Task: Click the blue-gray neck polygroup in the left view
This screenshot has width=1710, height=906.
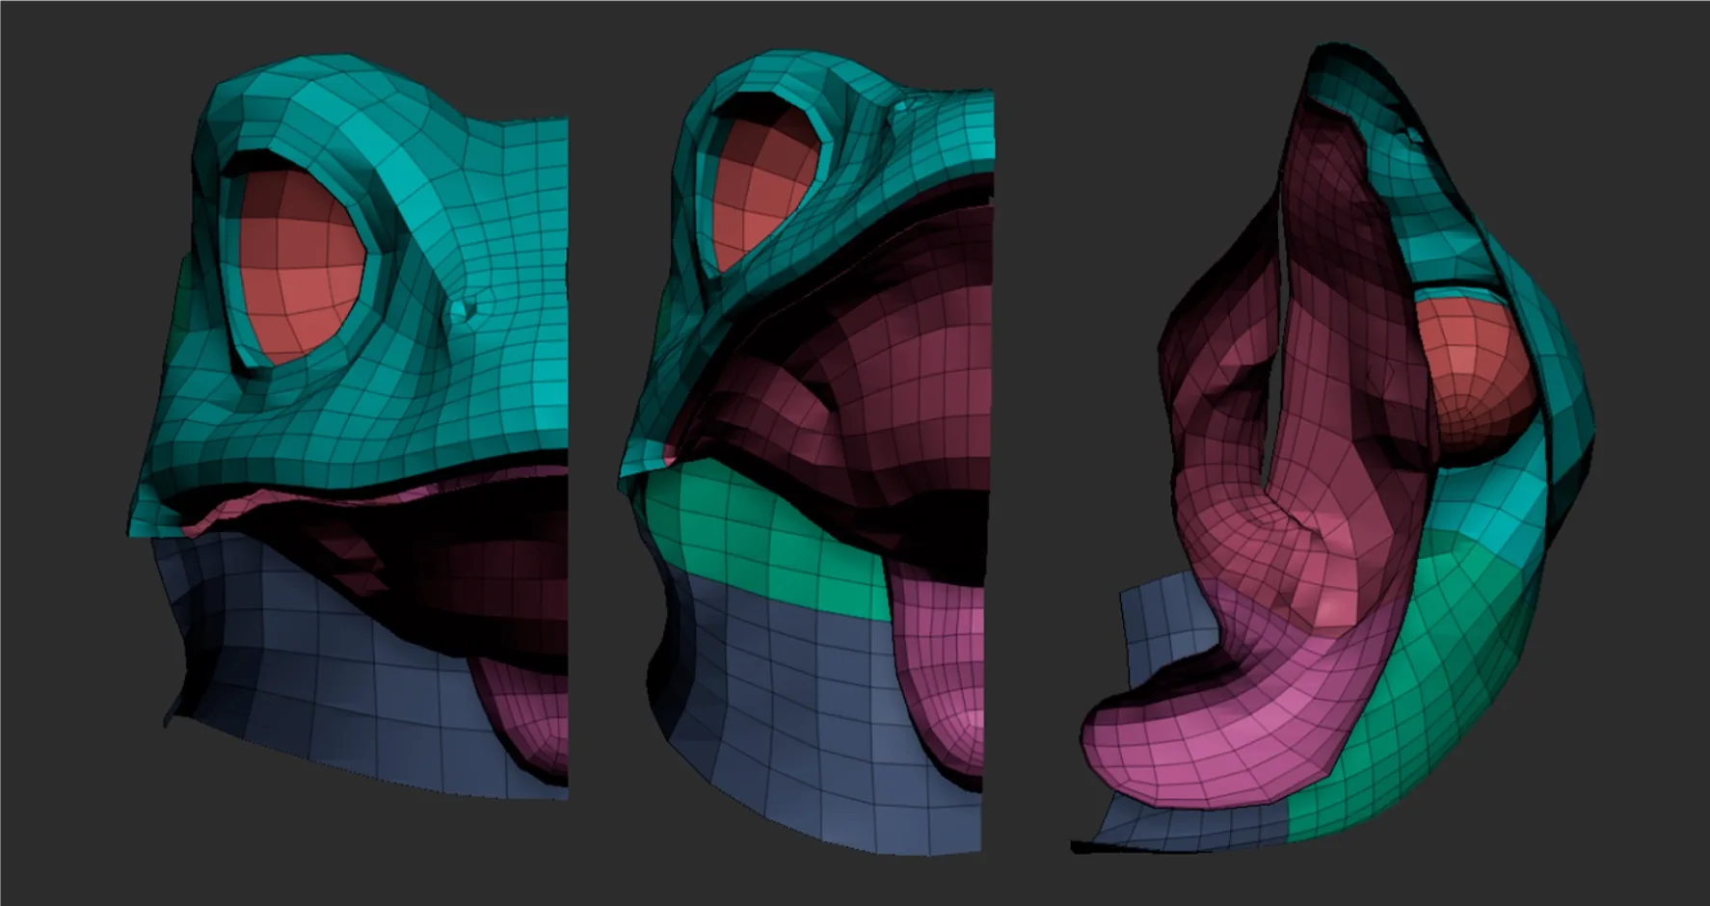Action: point(366,675)
